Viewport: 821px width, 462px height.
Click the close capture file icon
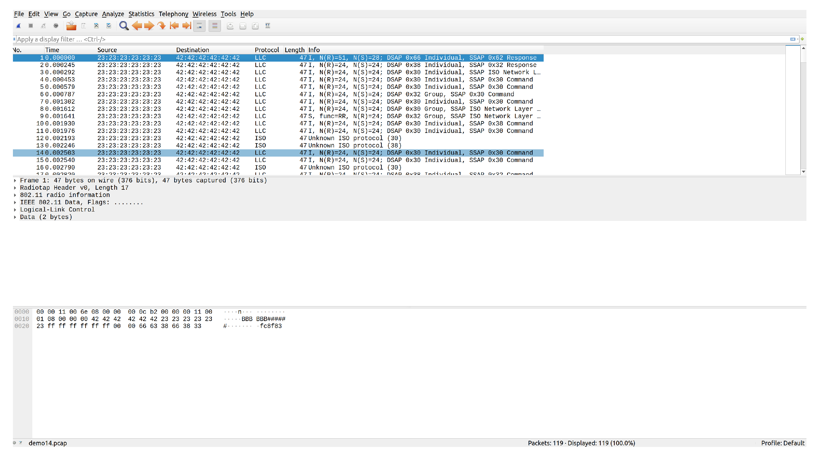tap(96, 26)
